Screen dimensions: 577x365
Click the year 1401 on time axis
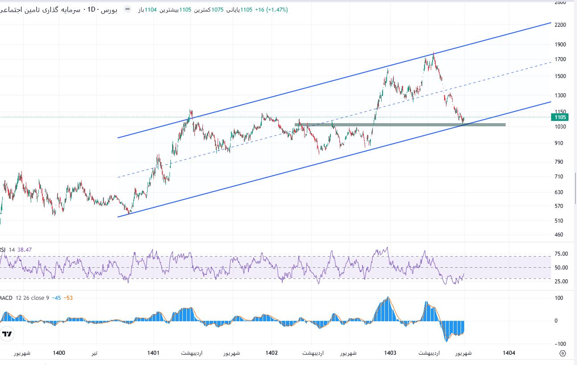click(153, 353)
